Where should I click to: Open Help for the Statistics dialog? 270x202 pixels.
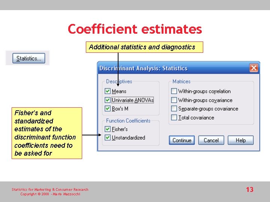(240, 140)
